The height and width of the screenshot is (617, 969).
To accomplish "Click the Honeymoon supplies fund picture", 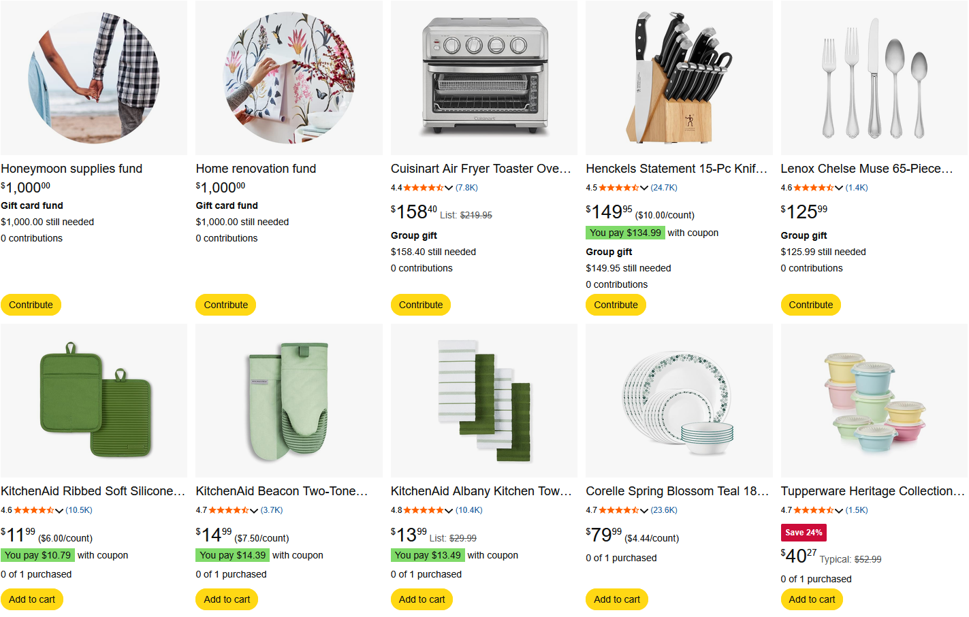I will [94, 77].
